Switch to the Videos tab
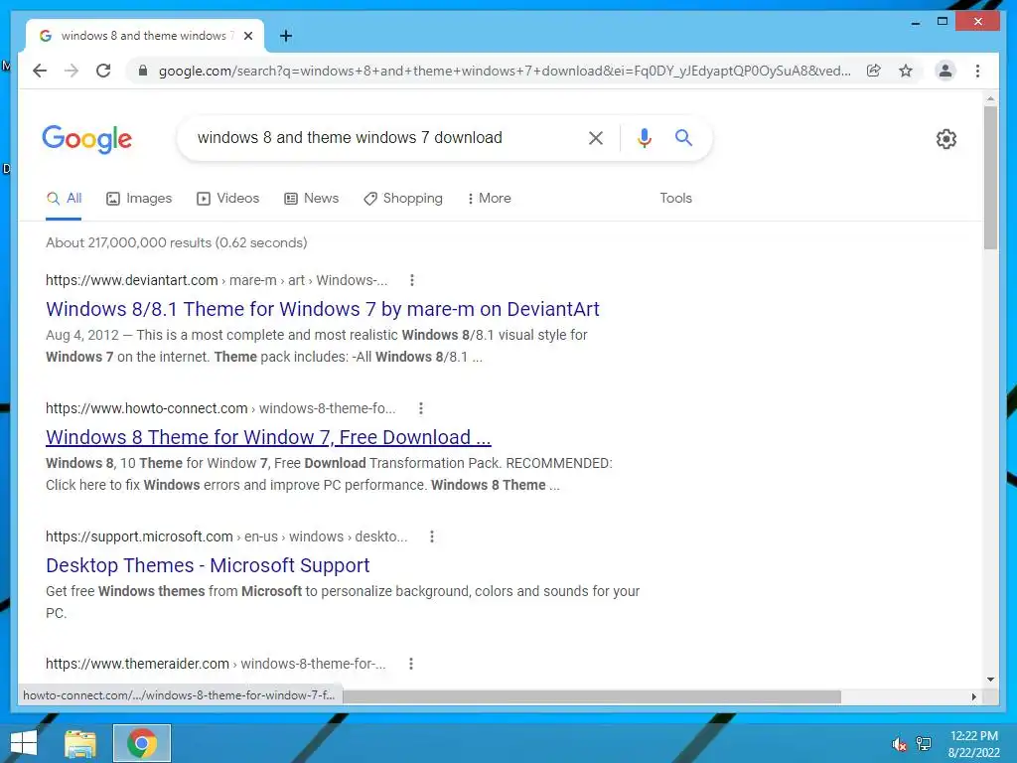This screenshot has width=1017, height=763. click(x=227, y=199)
